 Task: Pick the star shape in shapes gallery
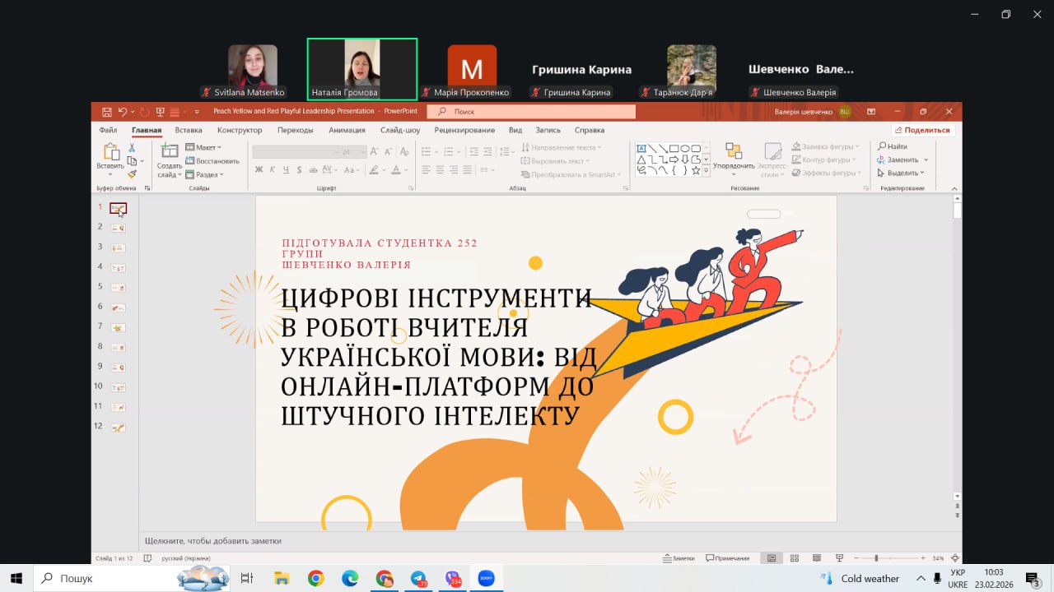tap(696, 171)
